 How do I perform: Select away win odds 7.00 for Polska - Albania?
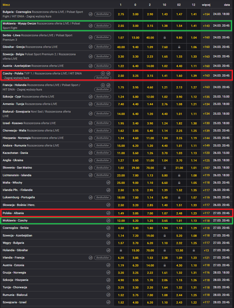pyautogui.click(x=150, y=213)
